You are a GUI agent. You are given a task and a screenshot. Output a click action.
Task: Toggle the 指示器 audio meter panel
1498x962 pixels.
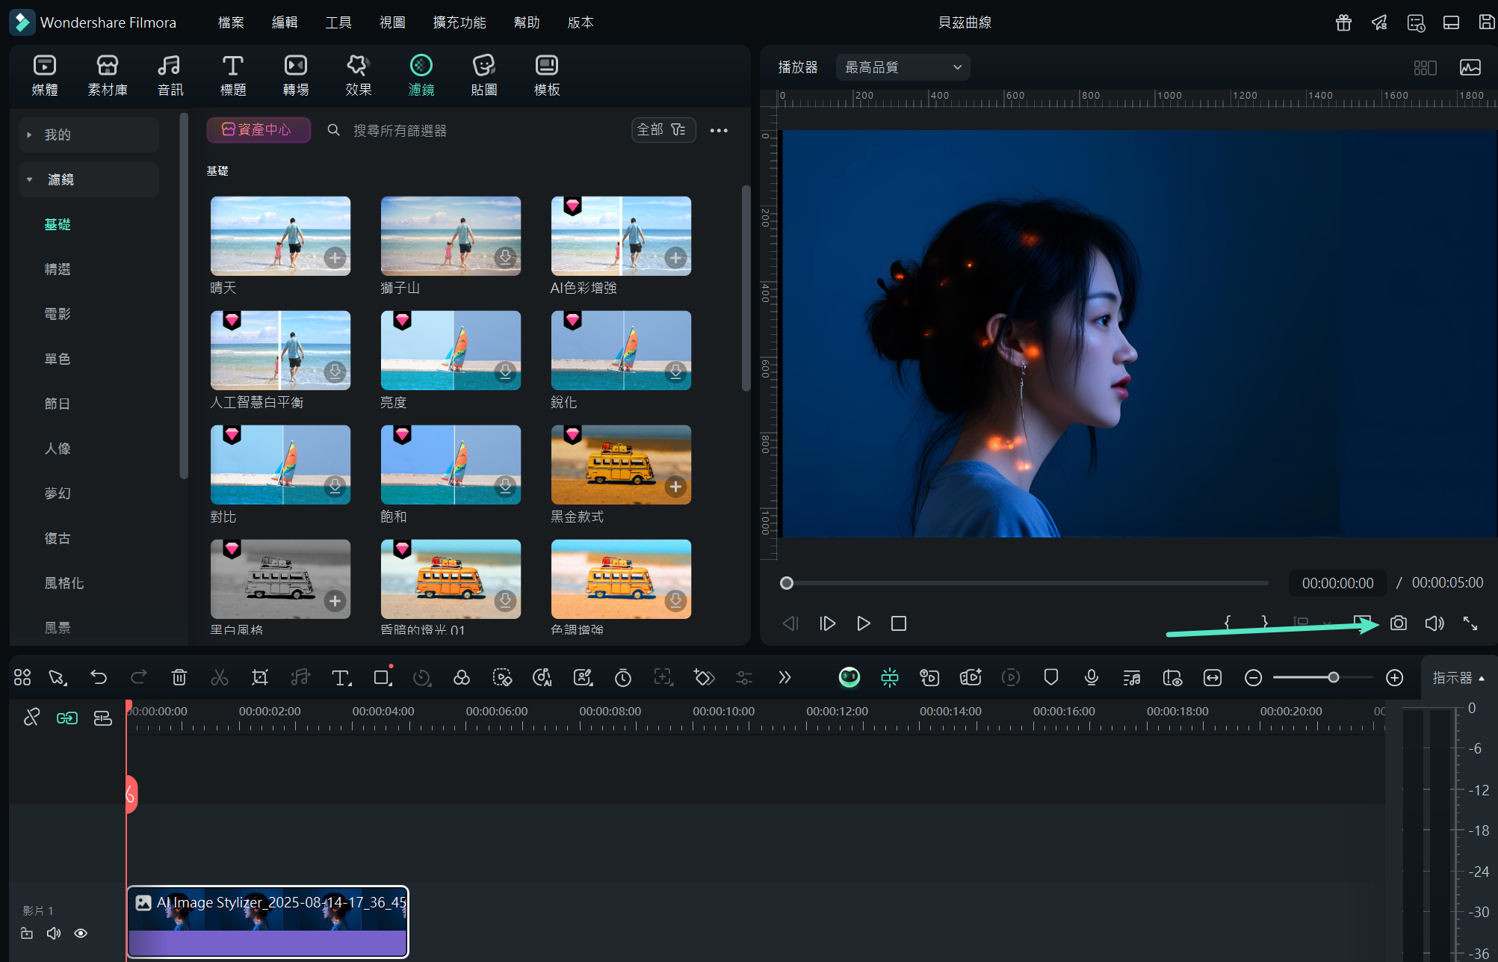point(1458,678)
